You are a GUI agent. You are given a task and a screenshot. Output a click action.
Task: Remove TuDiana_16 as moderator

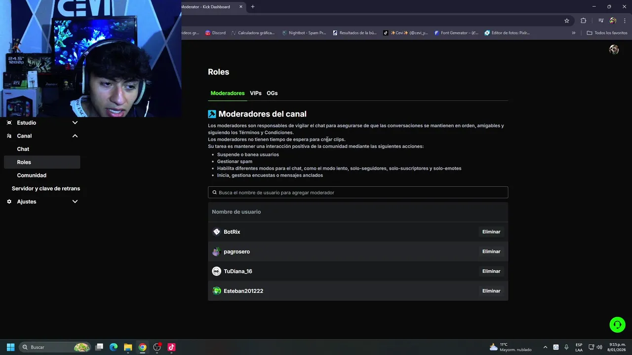[491, 271]
